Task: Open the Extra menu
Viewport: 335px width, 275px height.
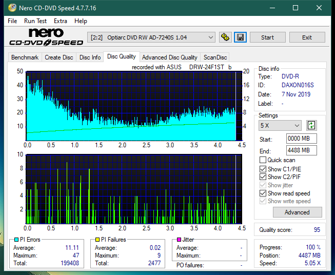Action: (x=61, y=21)
